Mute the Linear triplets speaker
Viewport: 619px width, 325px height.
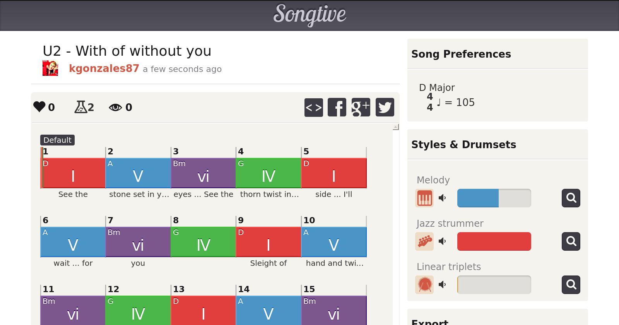(442, 285)
